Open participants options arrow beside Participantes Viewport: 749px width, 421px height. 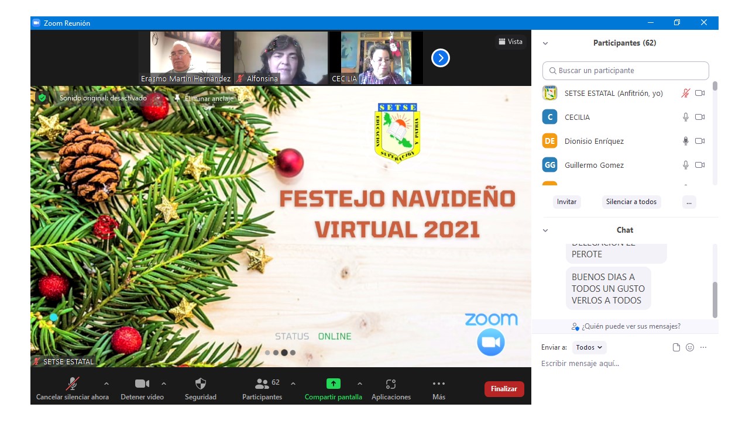[x=293, y=384]
